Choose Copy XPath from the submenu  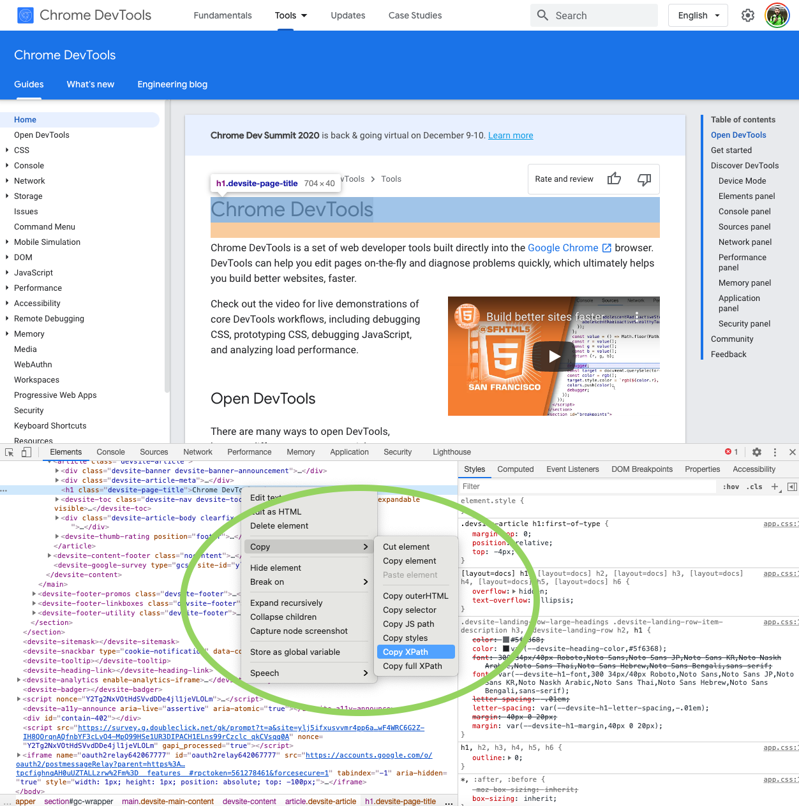pyautogui.click(x=416, y=652)
